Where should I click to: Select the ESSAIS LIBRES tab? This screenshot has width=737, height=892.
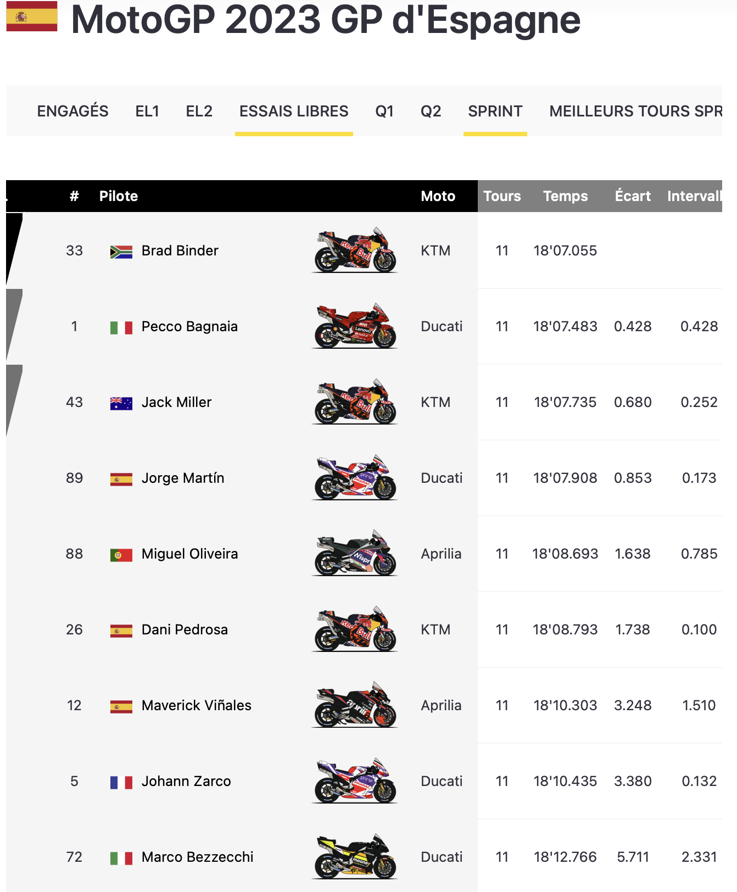(294, 111)
